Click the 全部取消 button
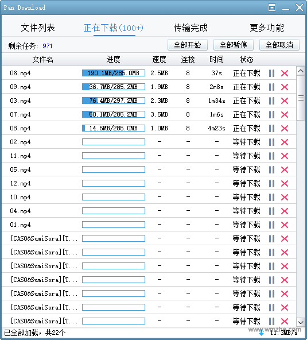 (279, 45)
